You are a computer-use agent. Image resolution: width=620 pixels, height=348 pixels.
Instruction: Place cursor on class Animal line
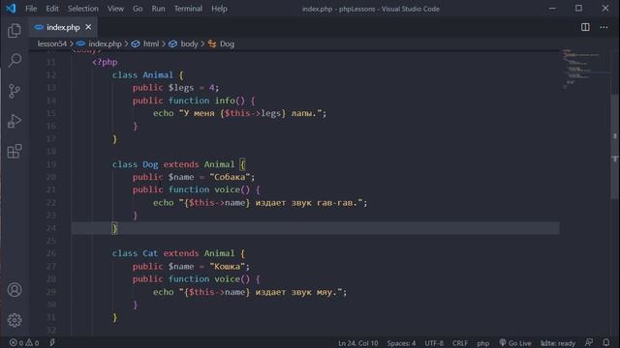pyautogui.click(x=148, y=75)
